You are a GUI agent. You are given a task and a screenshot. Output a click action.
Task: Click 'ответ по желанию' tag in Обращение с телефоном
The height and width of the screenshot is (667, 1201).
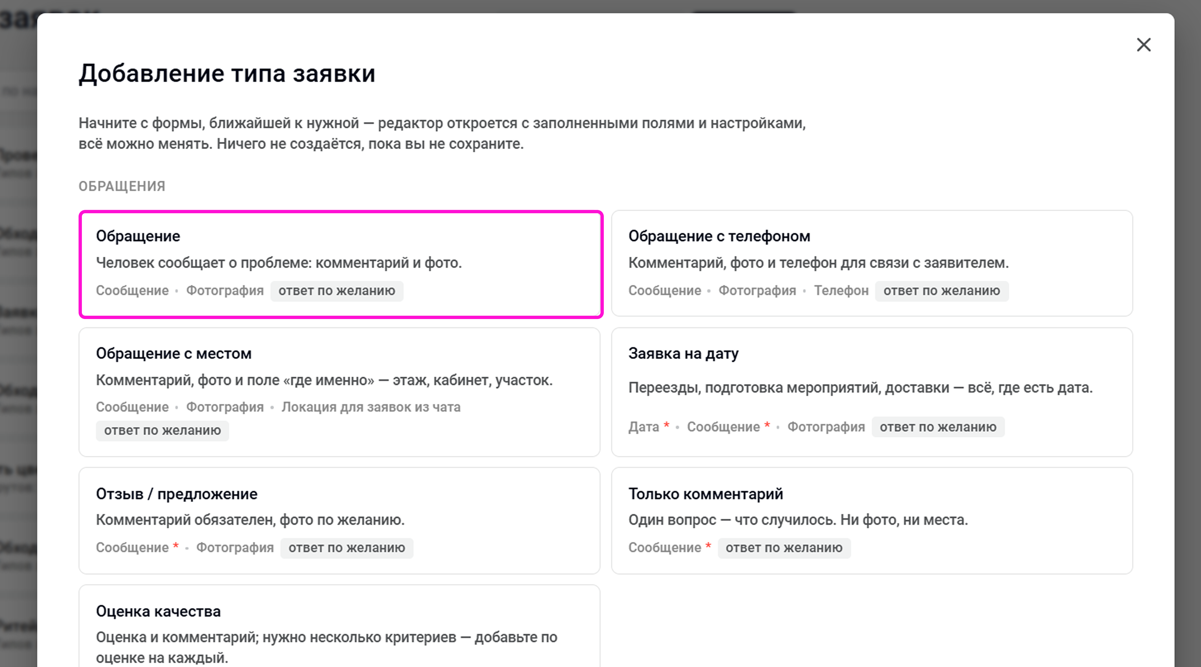pyautogui.click(x=941, y=291)
